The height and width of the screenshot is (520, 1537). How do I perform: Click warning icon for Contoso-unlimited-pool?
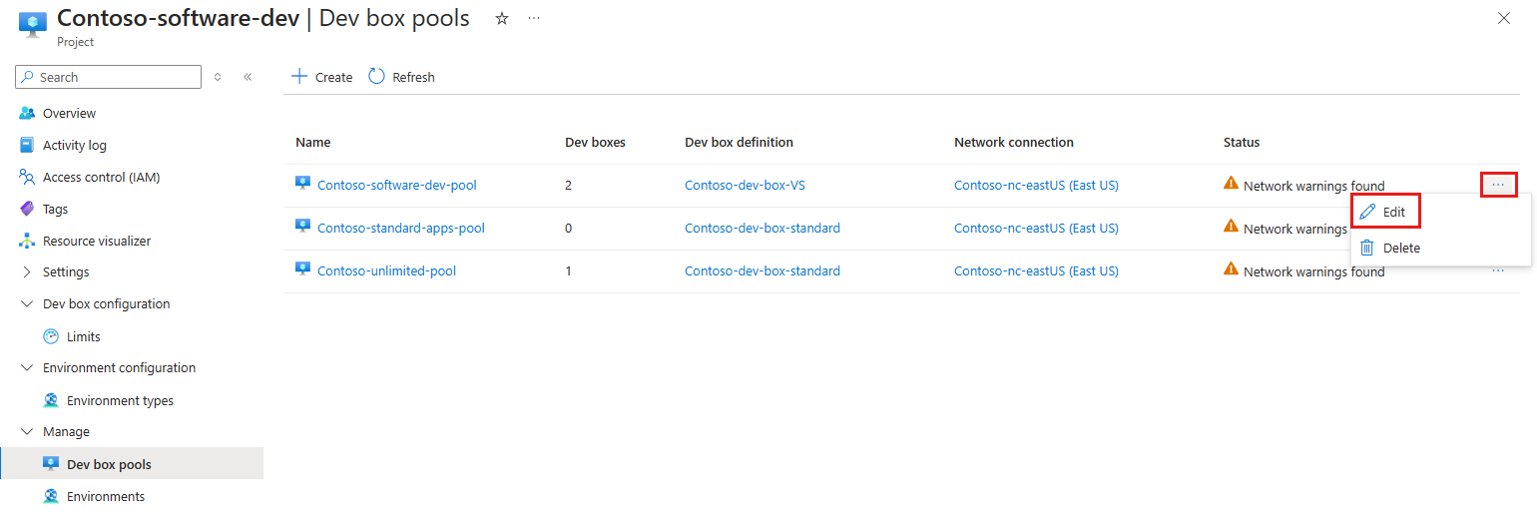[1231, 269]
